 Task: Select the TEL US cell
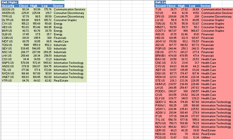point(10,70)
